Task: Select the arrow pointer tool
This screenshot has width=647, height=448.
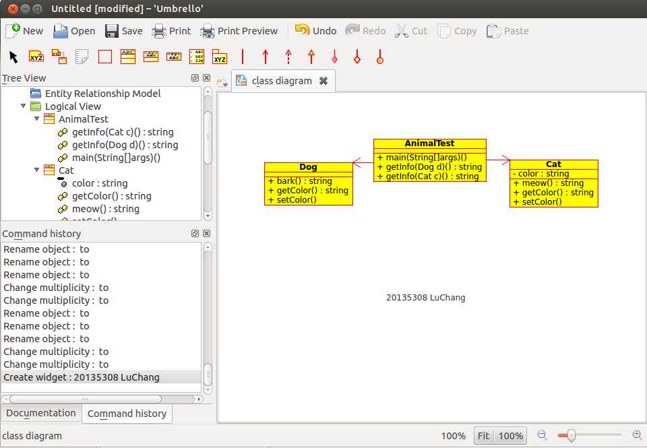Action: [13, 57]
